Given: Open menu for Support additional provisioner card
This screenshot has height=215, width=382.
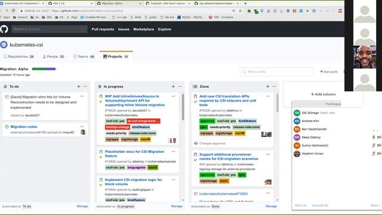Looking at the screenshot, I should pos(268,154).
